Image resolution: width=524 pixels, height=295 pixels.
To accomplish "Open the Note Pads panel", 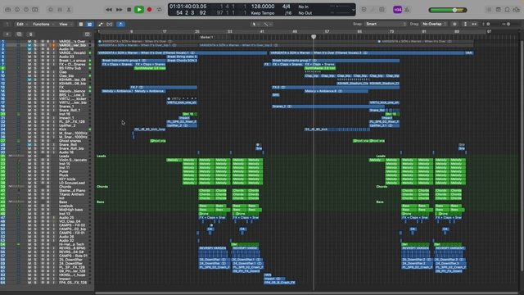I will pyautogui.click(x=499, y=10).
